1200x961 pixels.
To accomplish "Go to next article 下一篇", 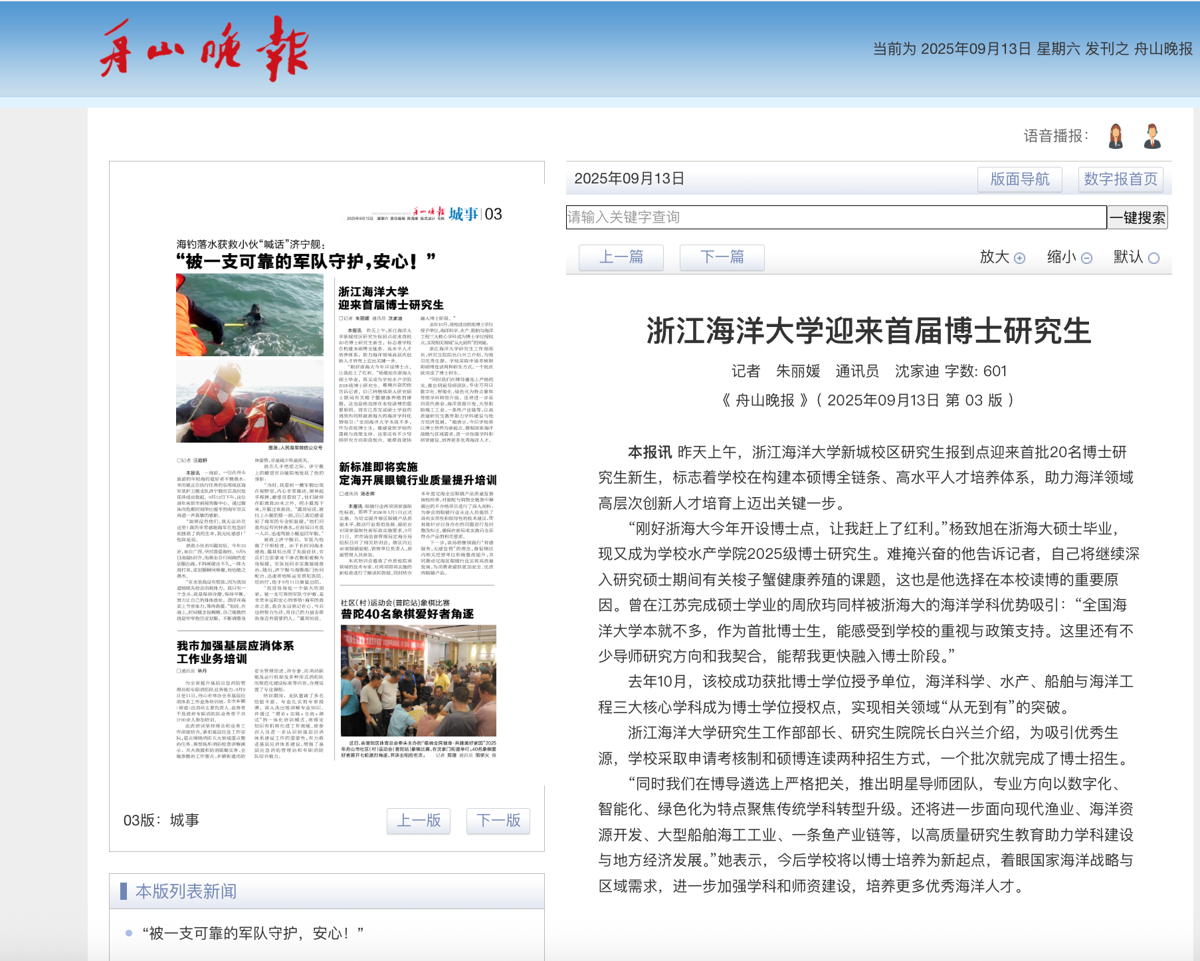I will [x=722, y=257].
